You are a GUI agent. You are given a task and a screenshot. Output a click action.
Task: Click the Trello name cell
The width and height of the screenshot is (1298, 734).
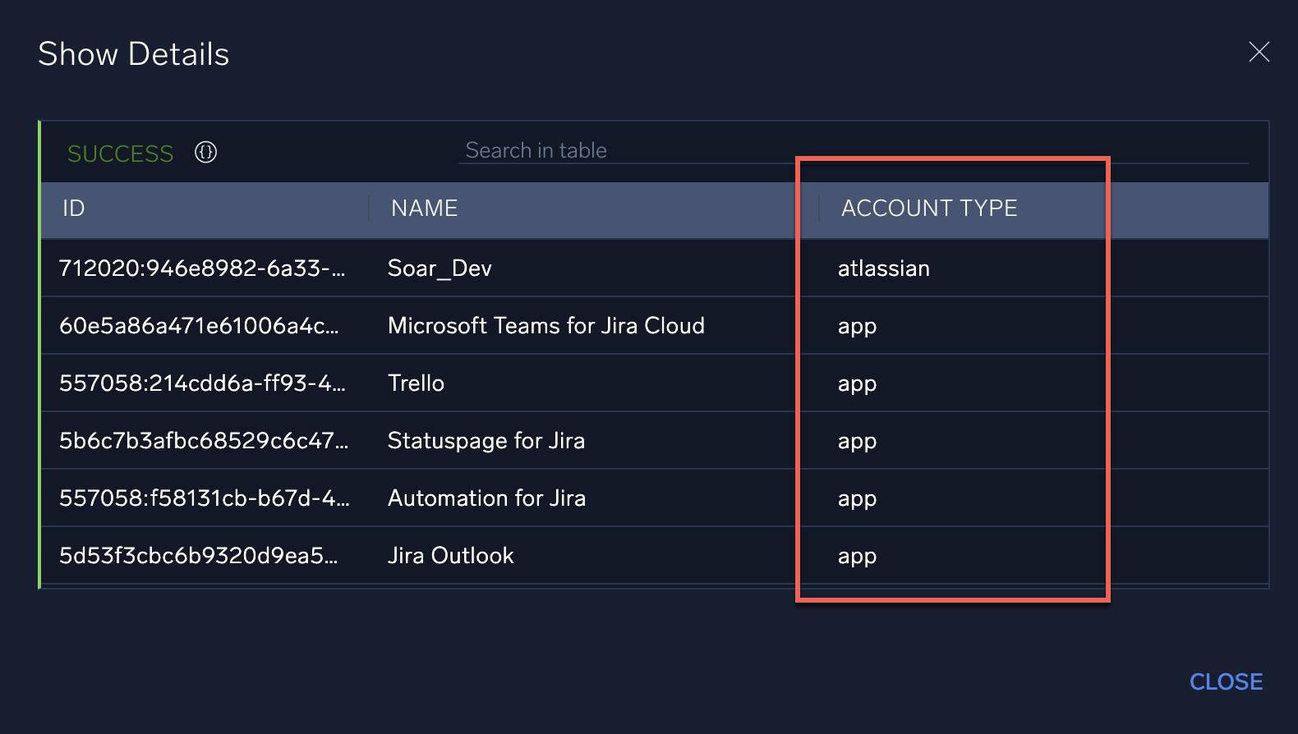[x=416, y=383]
